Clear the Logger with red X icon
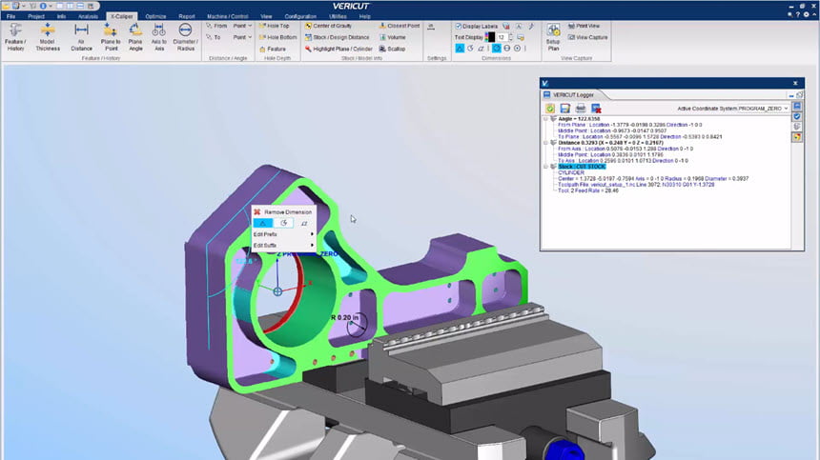Image resolution: width=820 pixels, height=460 pixels. pos(596,108)
